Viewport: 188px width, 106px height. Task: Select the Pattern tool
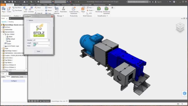coord(49,8)
